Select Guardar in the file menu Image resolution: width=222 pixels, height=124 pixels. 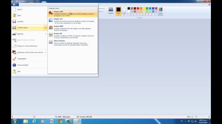(29, 21)
